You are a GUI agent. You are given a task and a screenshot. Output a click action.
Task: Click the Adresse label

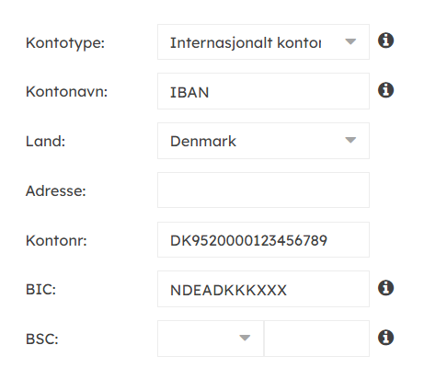[56, 191]
